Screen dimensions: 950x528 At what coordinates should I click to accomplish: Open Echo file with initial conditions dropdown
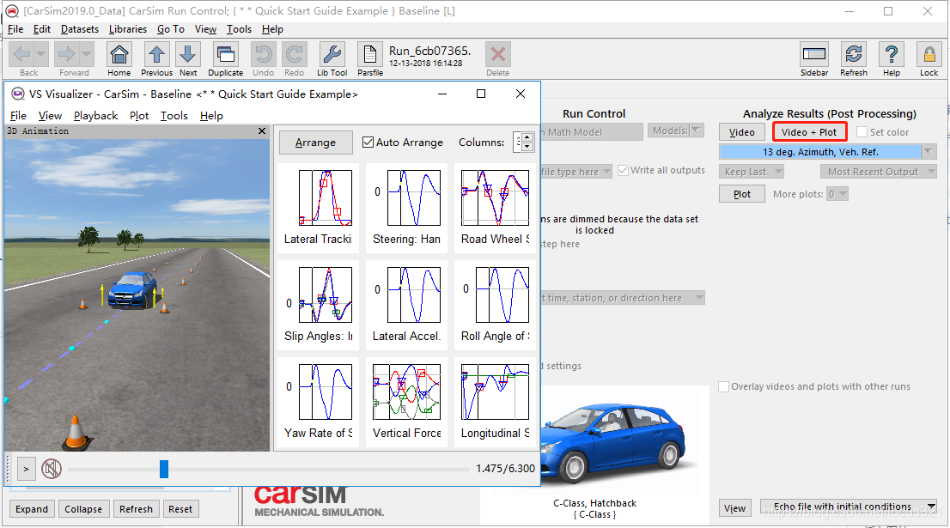850,507
